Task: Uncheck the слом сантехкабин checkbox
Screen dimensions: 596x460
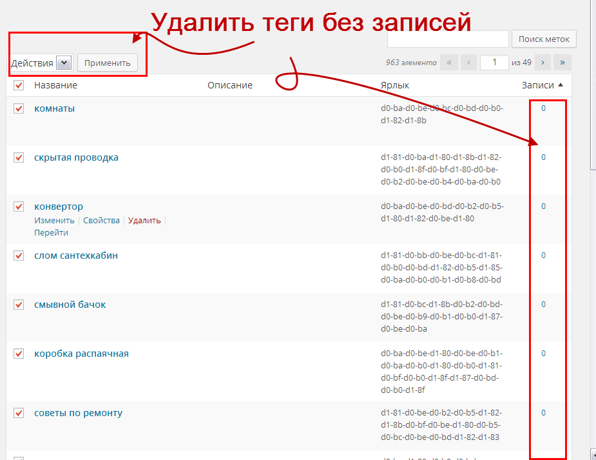Action: point(19,255)
